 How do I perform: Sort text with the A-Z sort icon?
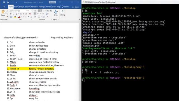[x=44, y=17]
